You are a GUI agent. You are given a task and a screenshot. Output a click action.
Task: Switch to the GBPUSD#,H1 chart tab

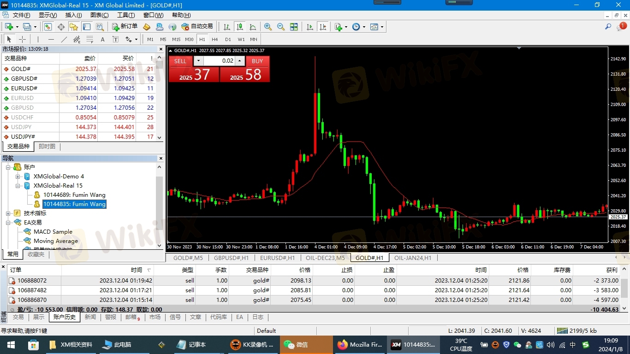[x=231, y=258]
